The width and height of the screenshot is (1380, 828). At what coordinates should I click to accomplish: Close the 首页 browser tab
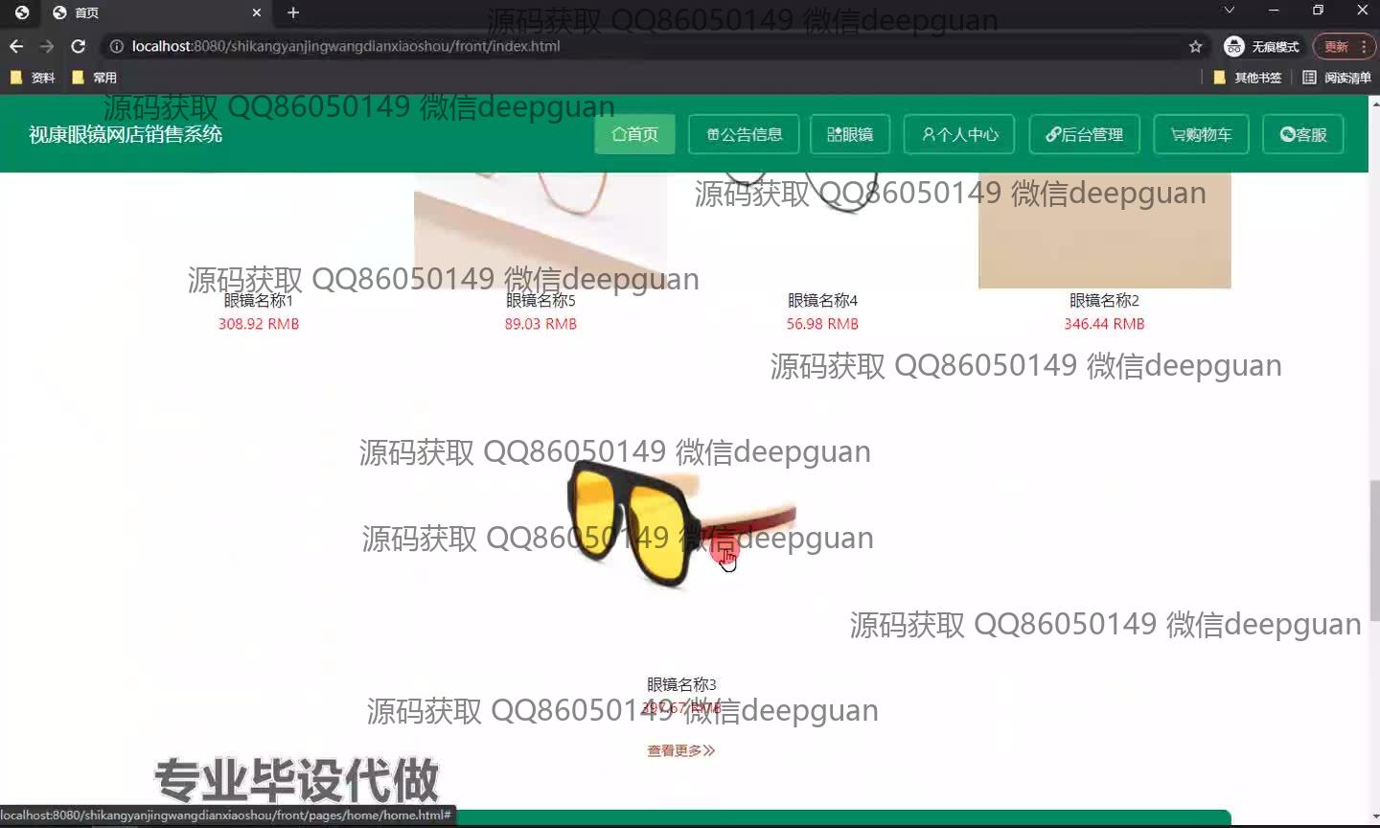pyautogui.click(x=257, y=12)
